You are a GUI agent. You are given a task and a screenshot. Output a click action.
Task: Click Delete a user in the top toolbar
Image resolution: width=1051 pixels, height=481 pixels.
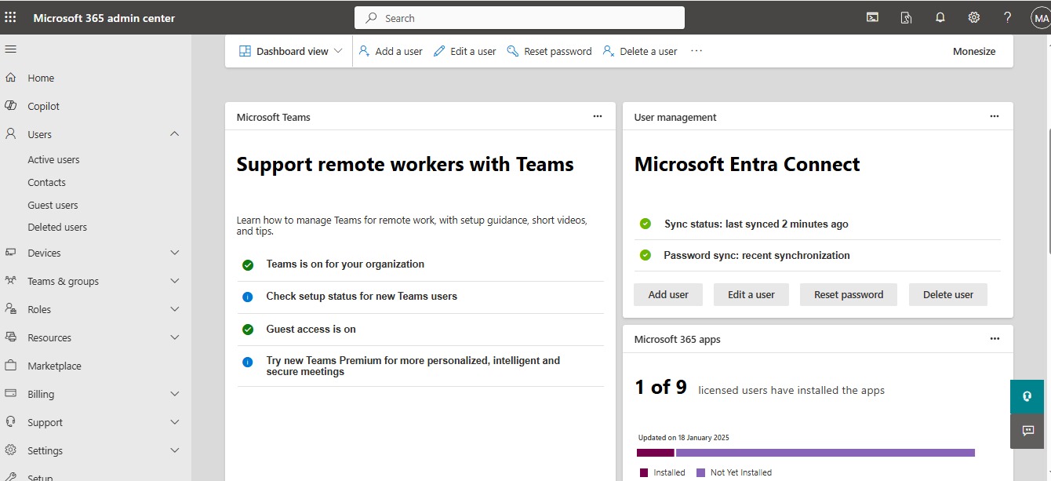(x=640, y=51)
